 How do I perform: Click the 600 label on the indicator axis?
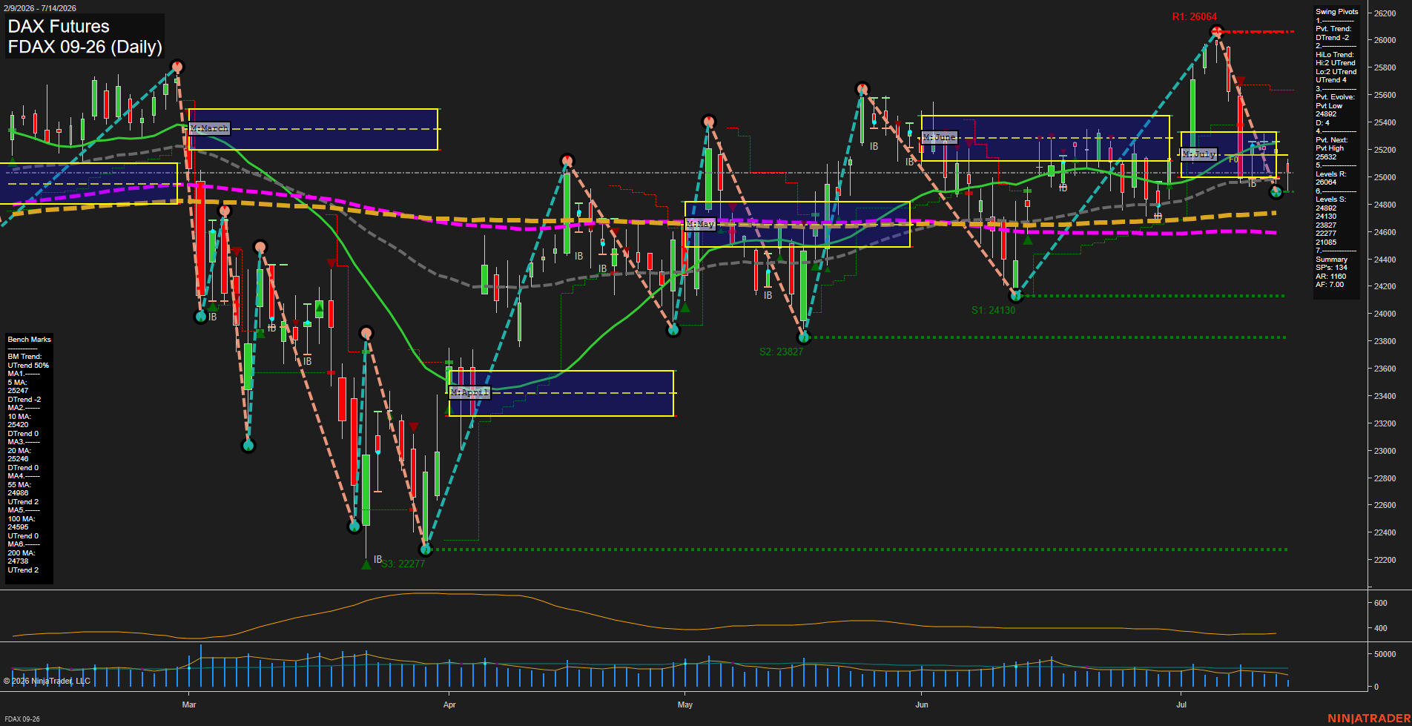1380,603
